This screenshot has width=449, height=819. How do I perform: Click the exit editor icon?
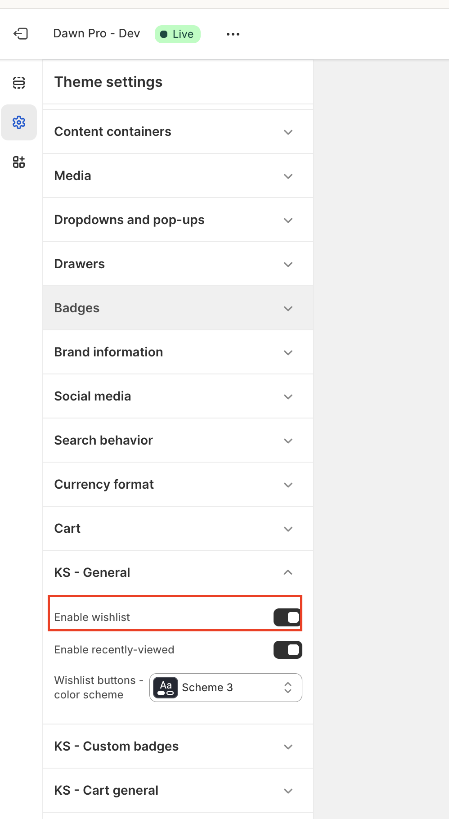point(21,34)
